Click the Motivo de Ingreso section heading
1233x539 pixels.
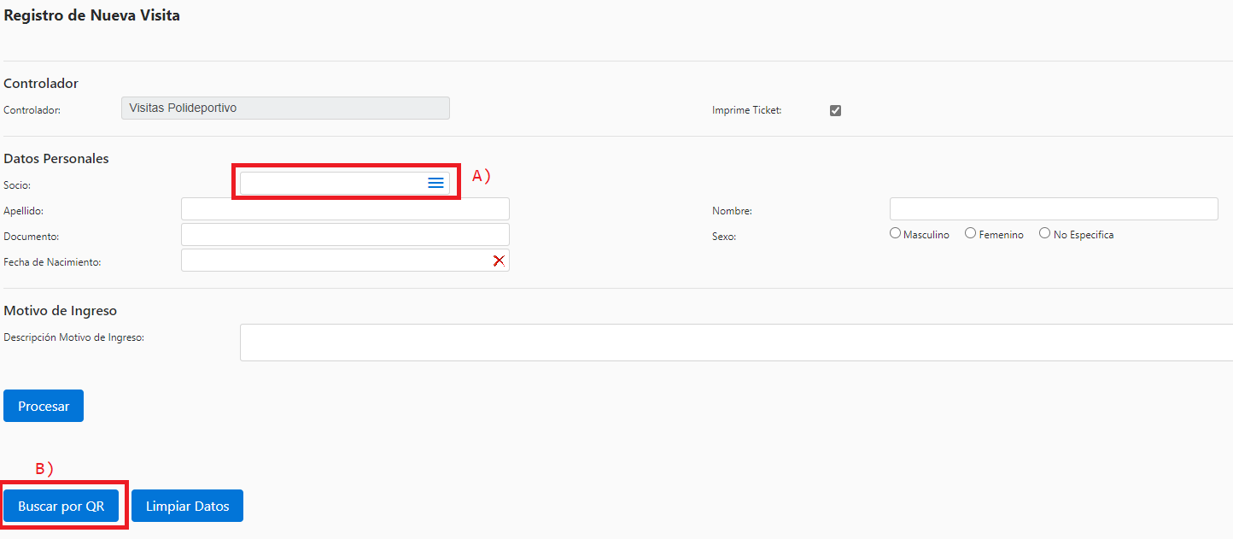click(x=61, y=311)
